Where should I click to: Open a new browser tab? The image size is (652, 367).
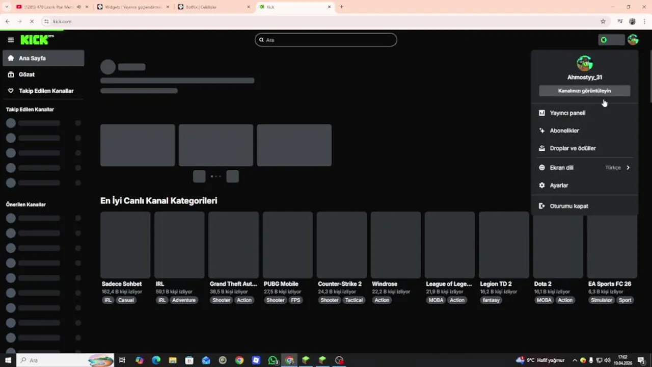tap(341, 7)
